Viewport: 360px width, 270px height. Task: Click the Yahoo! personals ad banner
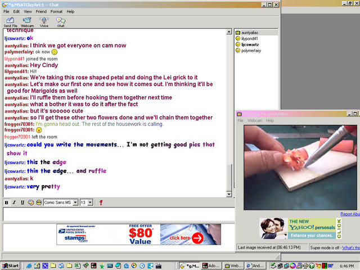(300, 228)
